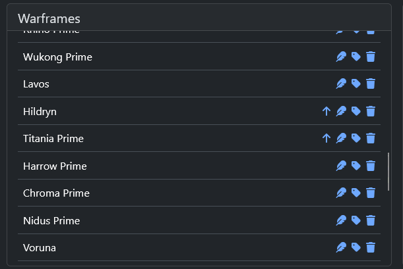Click the up arrow for Titania Prime
The width and height of the screenshot is (403, 269).
coord(326,138)
